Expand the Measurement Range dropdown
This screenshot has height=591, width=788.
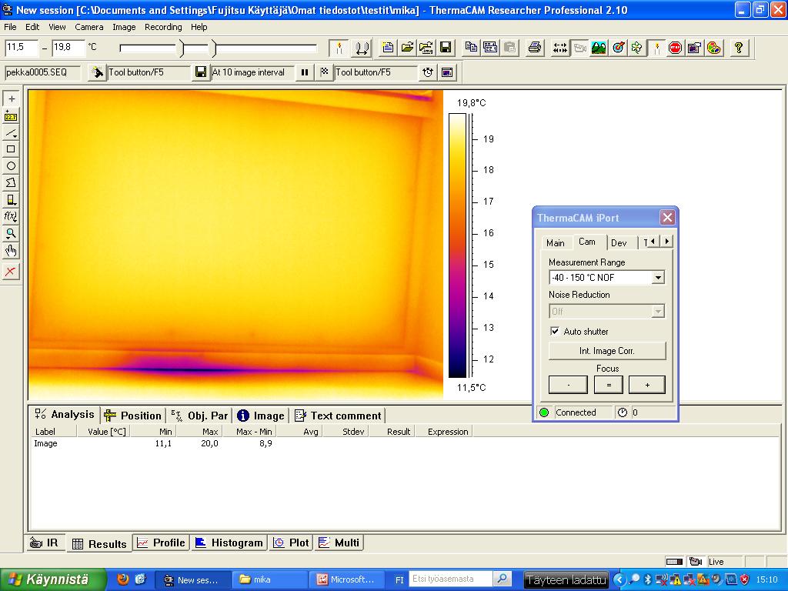657,278
